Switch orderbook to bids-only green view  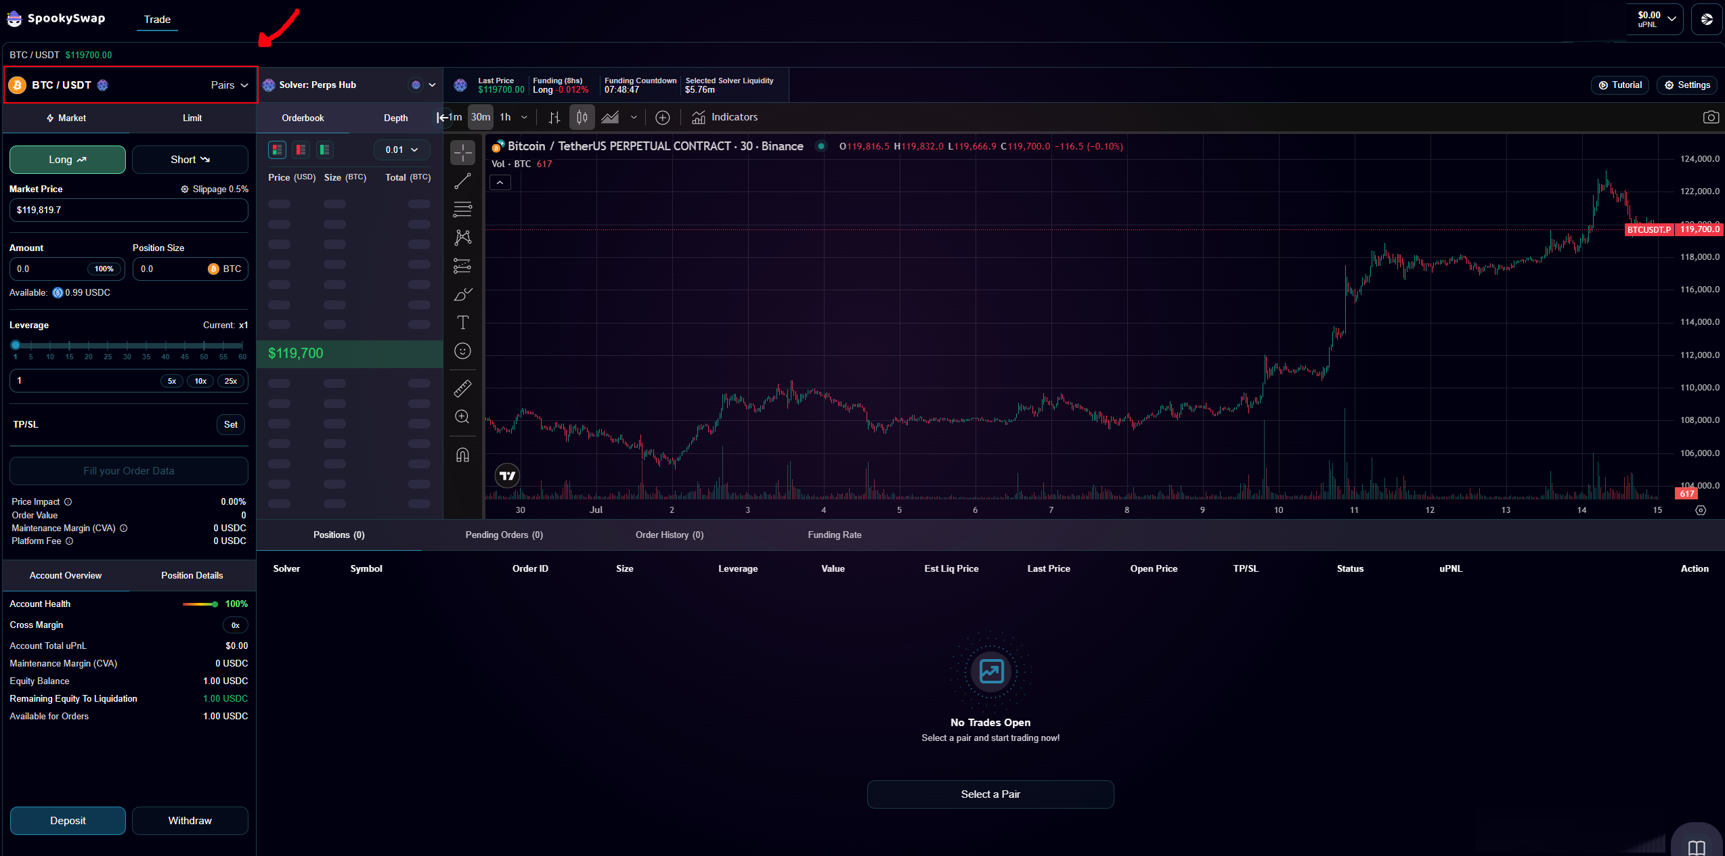click(x=324, y=150)
